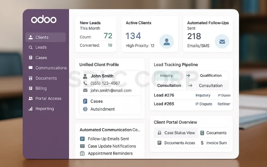Open the Lead #276 row

(192, 95)
